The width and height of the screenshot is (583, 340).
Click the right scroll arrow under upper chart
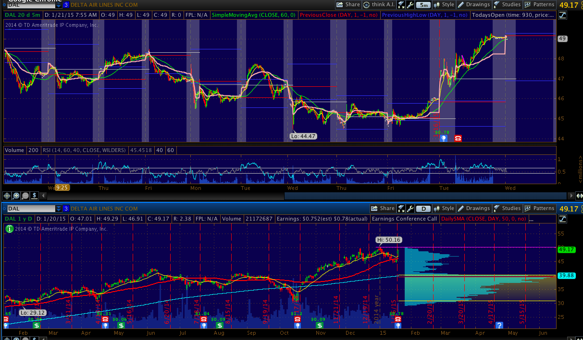[x=571, y=196]
